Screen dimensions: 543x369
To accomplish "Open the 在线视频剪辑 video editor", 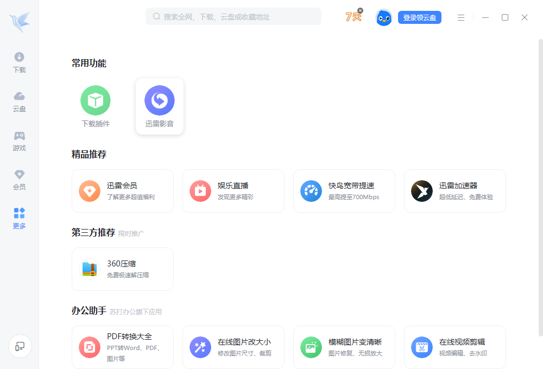I will tap(454, 347).
